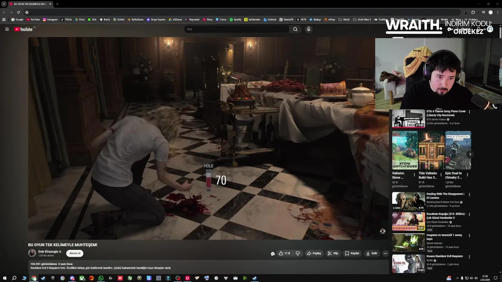Click Chrome icon in taskbar
Image resolution: width=502 pixels, height=282 pixels.
[34, 278]
